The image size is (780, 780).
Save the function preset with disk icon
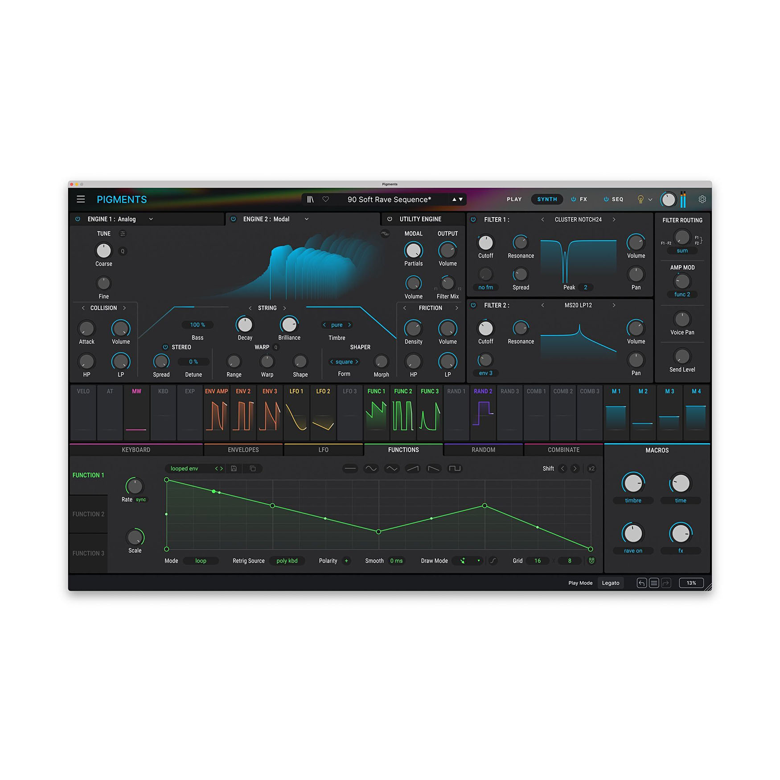point(234,468)
